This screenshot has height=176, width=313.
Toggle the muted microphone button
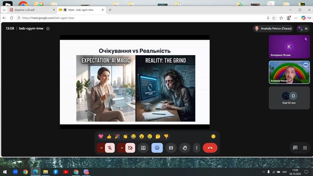point(110,148)
